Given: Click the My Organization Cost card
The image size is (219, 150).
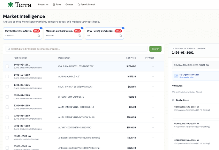Looking at the screenshot, I should click(196, 76).
